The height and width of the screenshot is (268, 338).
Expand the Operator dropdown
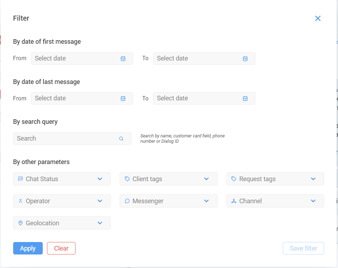click(62, 201)
